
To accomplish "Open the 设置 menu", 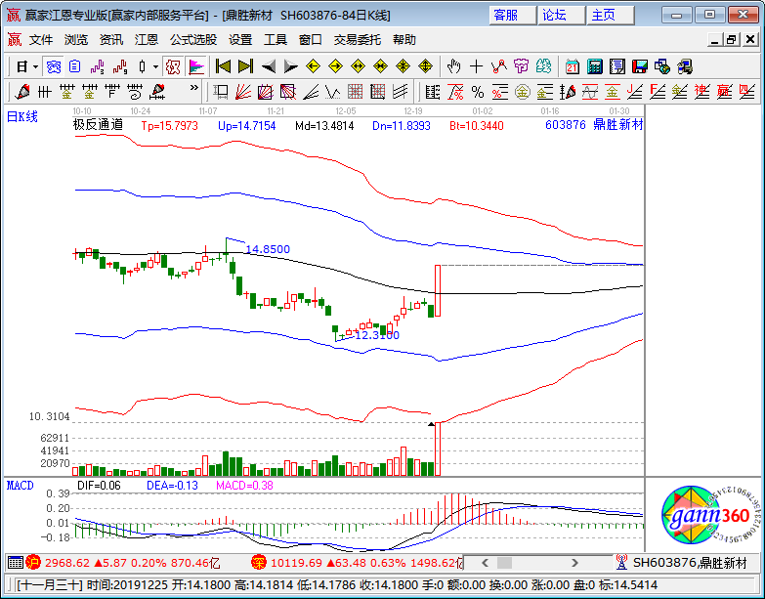I will [240, 40].
